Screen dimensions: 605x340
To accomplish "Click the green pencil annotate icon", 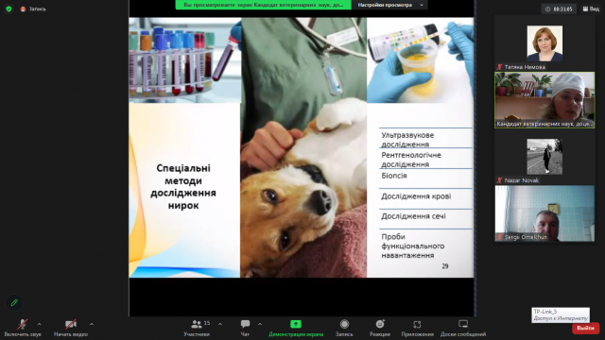I will (x=14, y=302).
